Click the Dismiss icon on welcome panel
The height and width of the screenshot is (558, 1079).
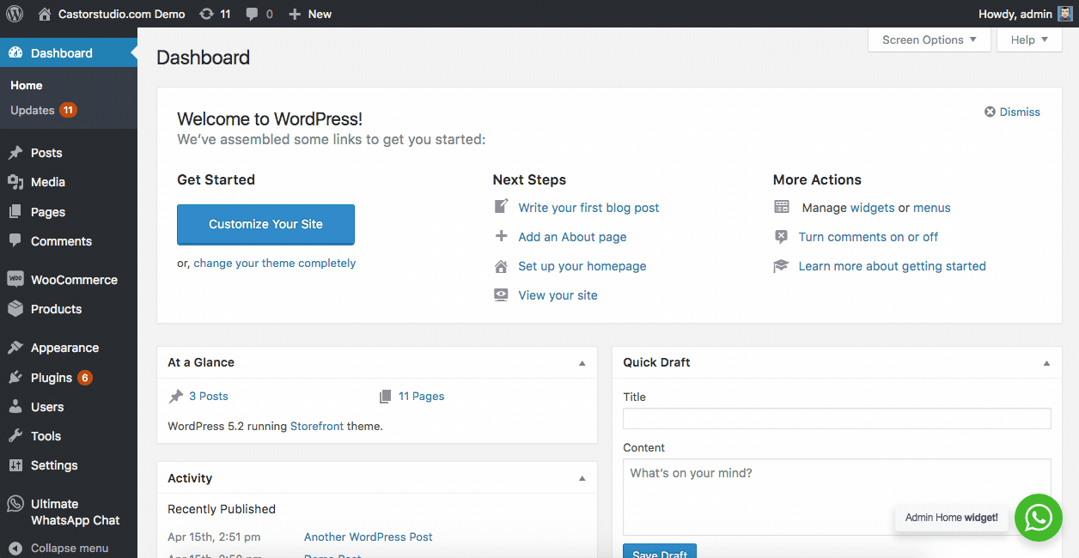(990, 112)
